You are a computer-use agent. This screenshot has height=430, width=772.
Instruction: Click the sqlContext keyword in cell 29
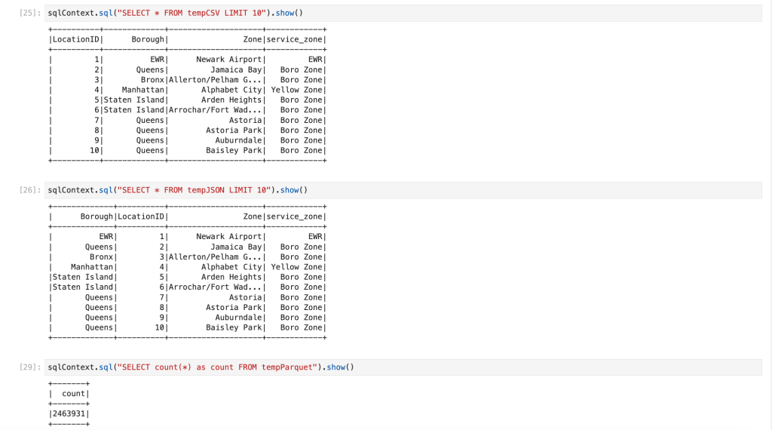coord(71,367)
